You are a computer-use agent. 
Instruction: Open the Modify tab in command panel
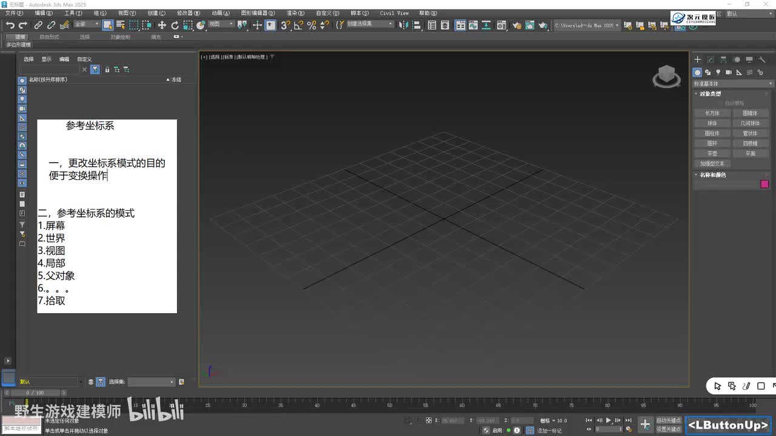click(x=711, y=59)
